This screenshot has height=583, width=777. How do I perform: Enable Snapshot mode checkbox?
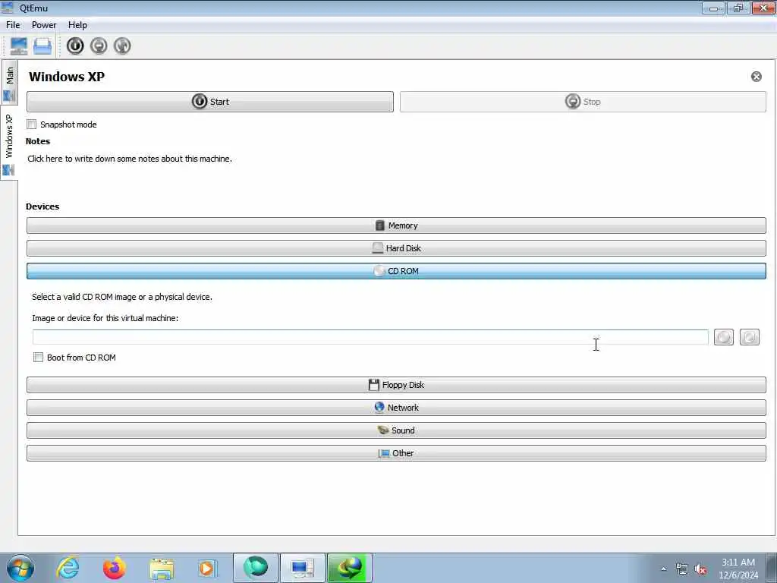[x=32, y=124]
